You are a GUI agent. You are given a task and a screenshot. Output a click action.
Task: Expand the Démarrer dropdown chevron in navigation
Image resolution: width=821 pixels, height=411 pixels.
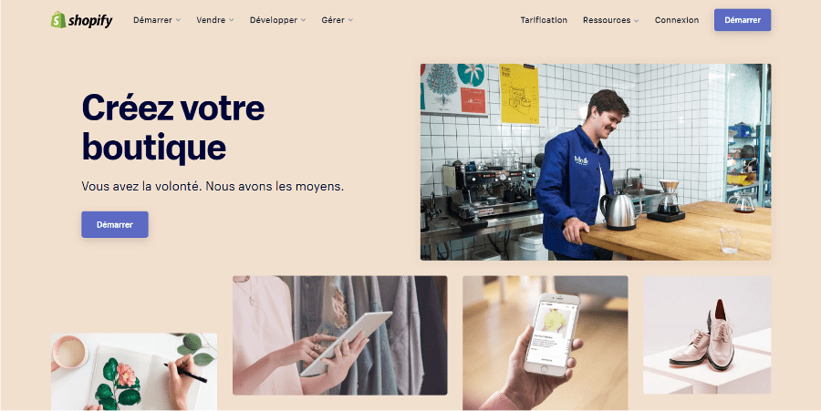click(178, 20)
